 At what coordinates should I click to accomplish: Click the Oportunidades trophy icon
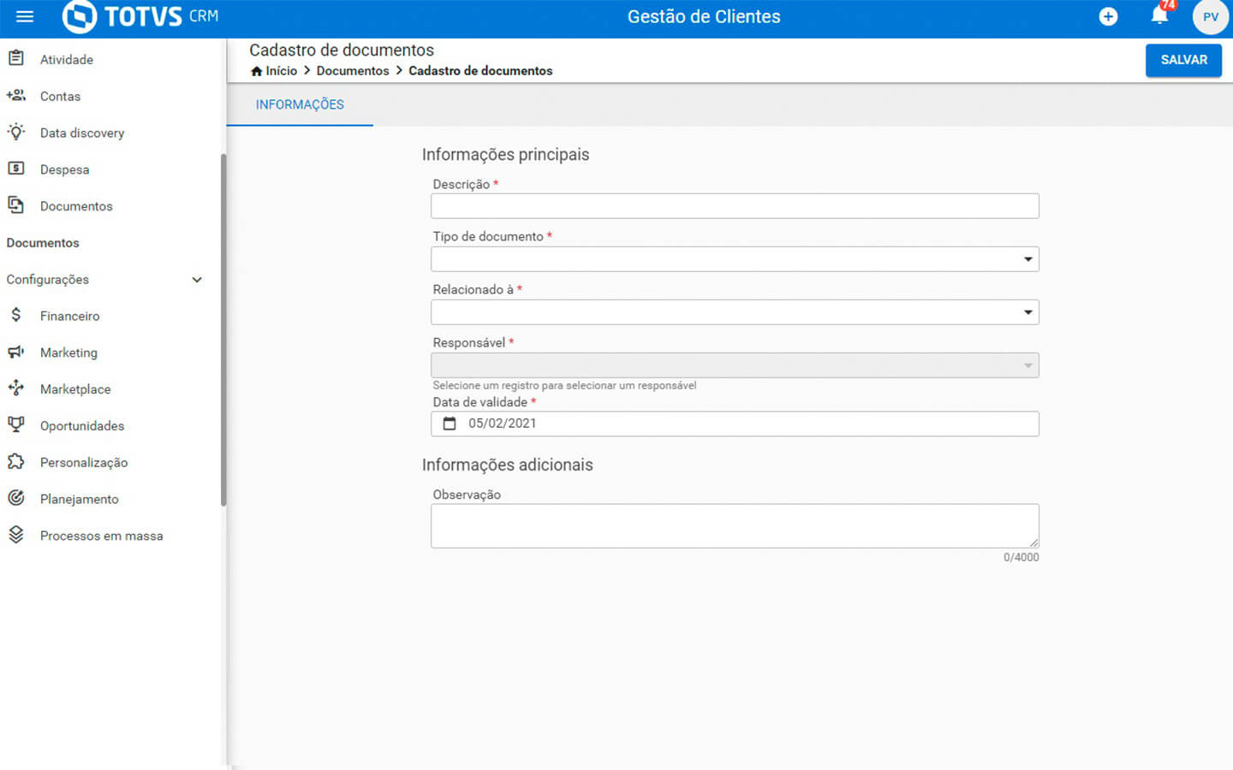(x=16, y=425)
